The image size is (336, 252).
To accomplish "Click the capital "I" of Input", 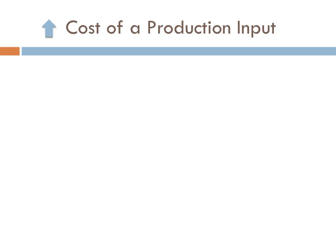I will (239, 28).
